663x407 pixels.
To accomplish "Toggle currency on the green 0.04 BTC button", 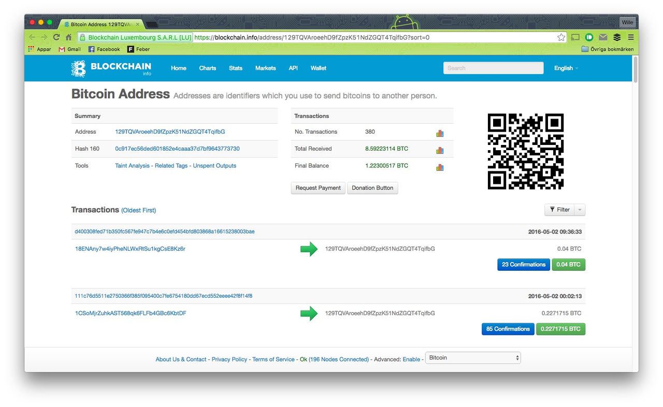I will tap(568, 265).
